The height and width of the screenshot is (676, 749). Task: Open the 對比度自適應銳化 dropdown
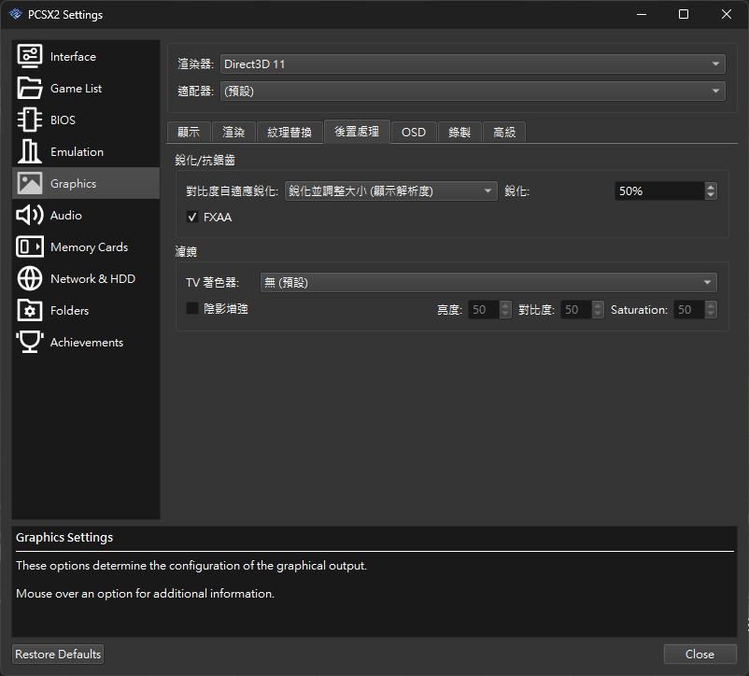[x=390, y=190]
